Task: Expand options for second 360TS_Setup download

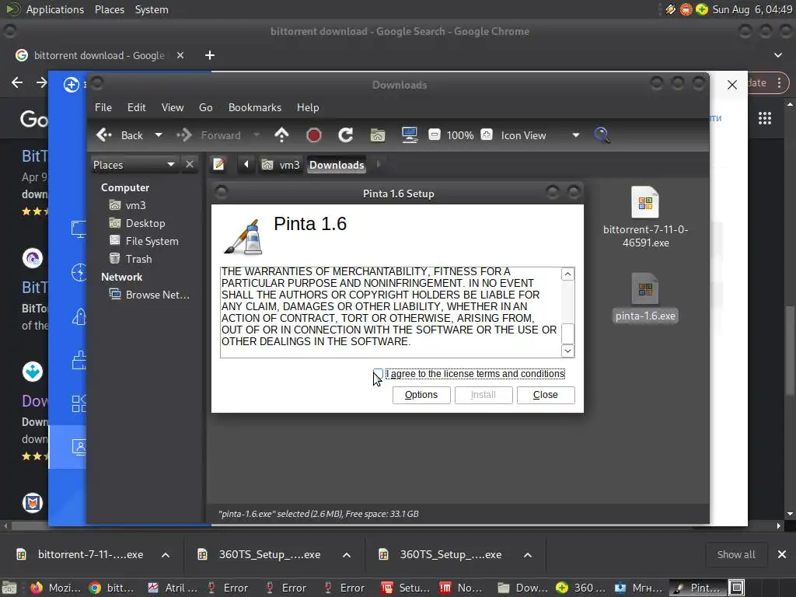Action: pyautogui.click(x=528, y=555)
